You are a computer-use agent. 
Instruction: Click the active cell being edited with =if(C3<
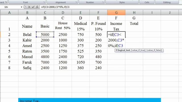click(x=116, y=35)
